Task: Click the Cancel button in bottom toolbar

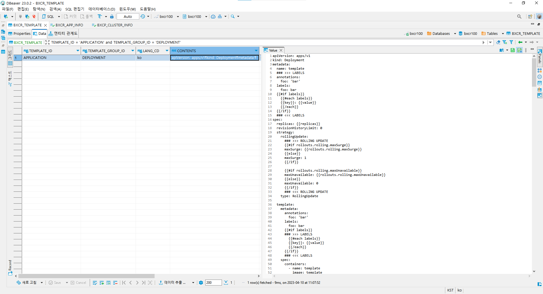Action: pos(78,283)
